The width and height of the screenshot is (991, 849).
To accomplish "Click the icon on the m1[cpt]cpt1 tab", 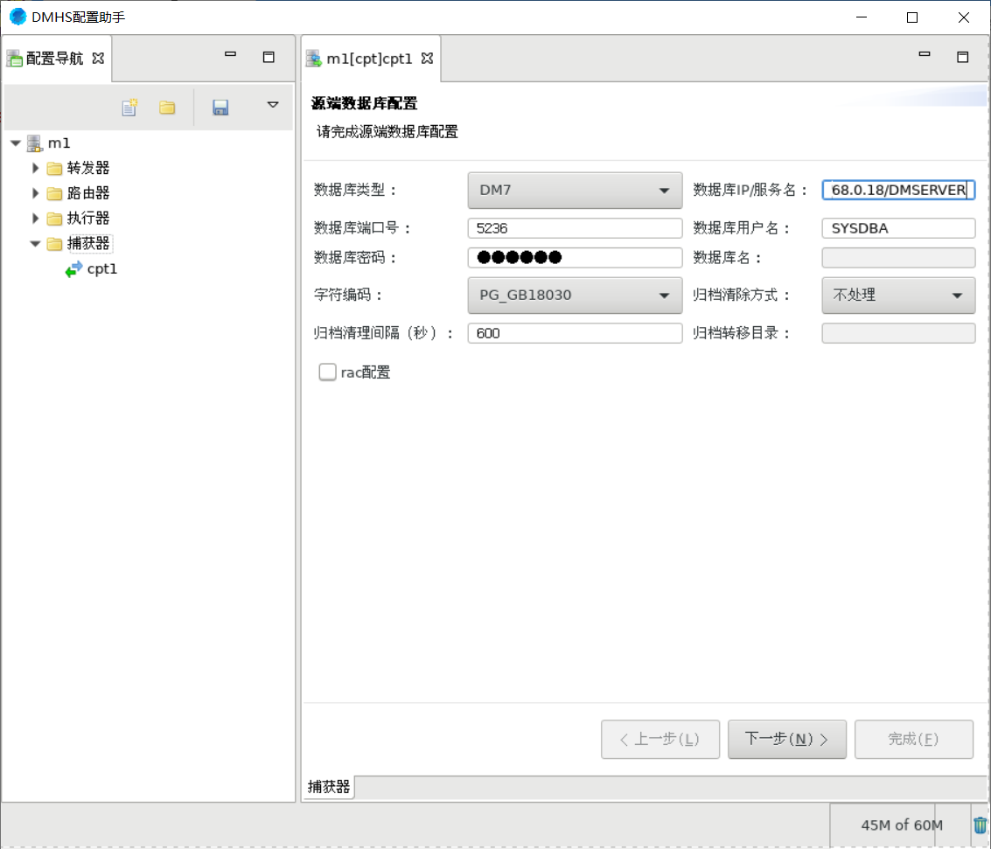I will click(x=313, y=58).
